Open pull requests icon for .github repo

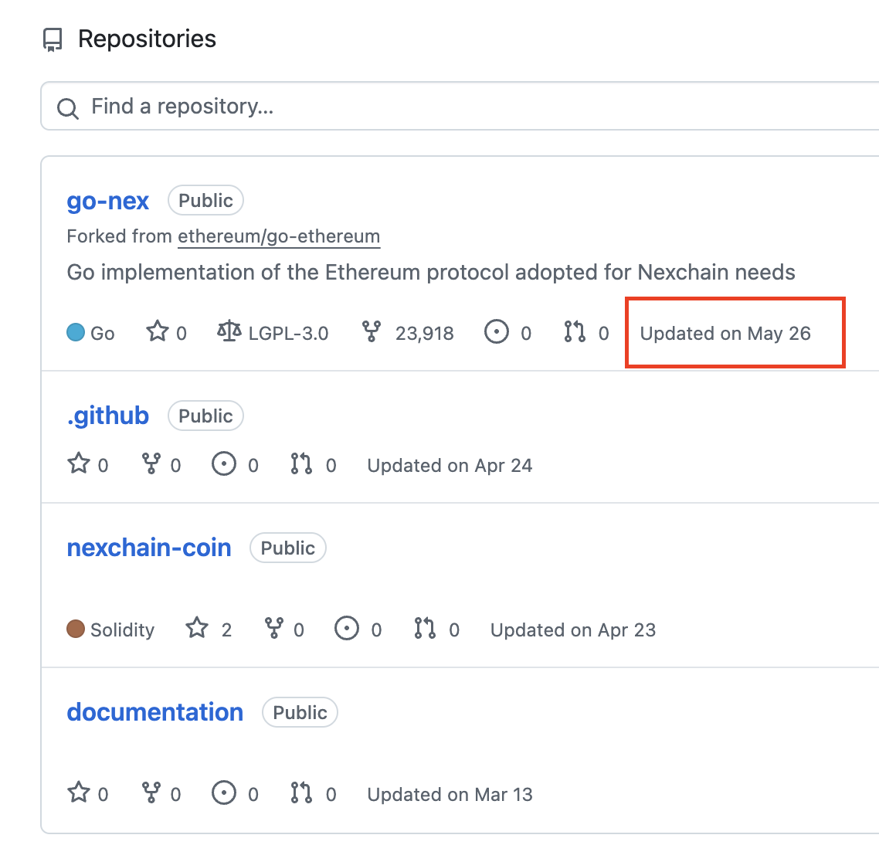point(301,464)
